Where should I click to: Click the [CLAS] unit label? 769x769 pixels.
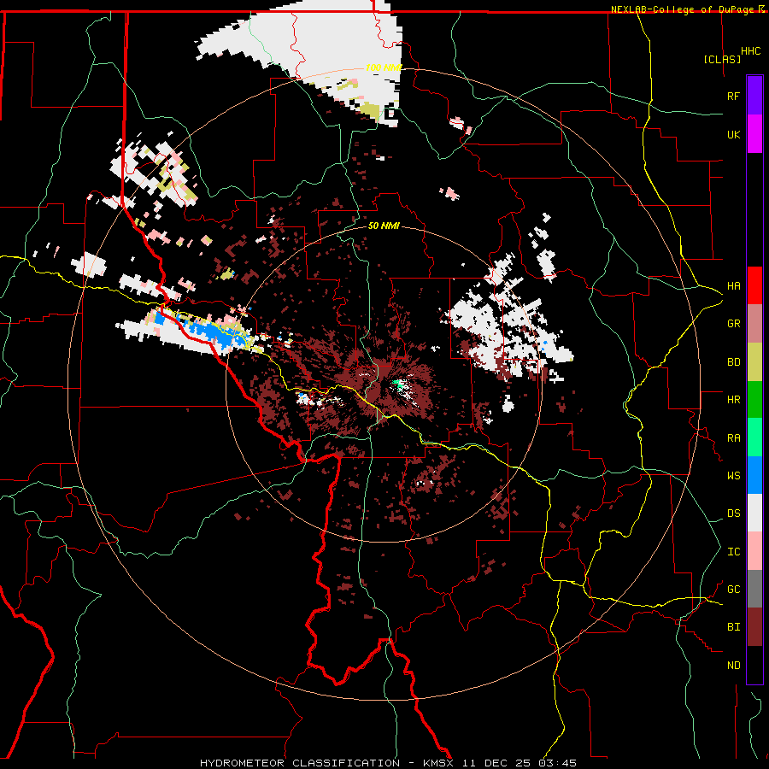coord(722,59)
